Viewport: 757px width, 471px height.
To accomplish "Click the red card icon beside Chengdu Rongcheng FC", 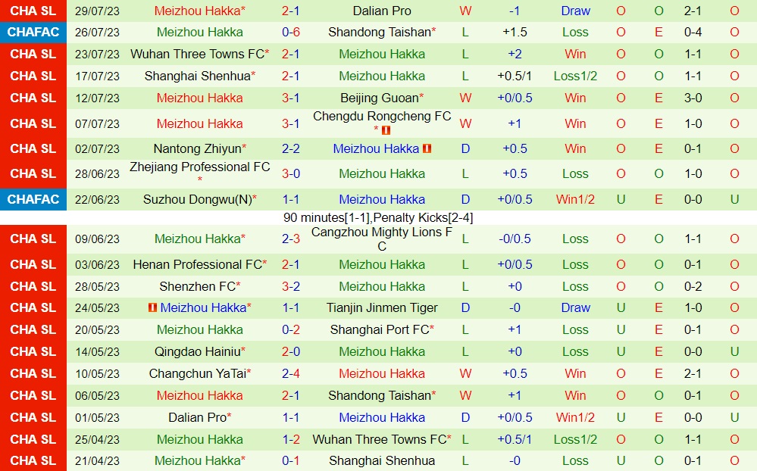I will tap(386, 130).
